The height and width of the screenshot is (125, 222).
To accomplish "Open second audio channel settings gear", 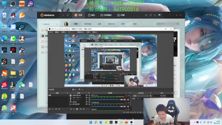I will (x=128, y=106).
